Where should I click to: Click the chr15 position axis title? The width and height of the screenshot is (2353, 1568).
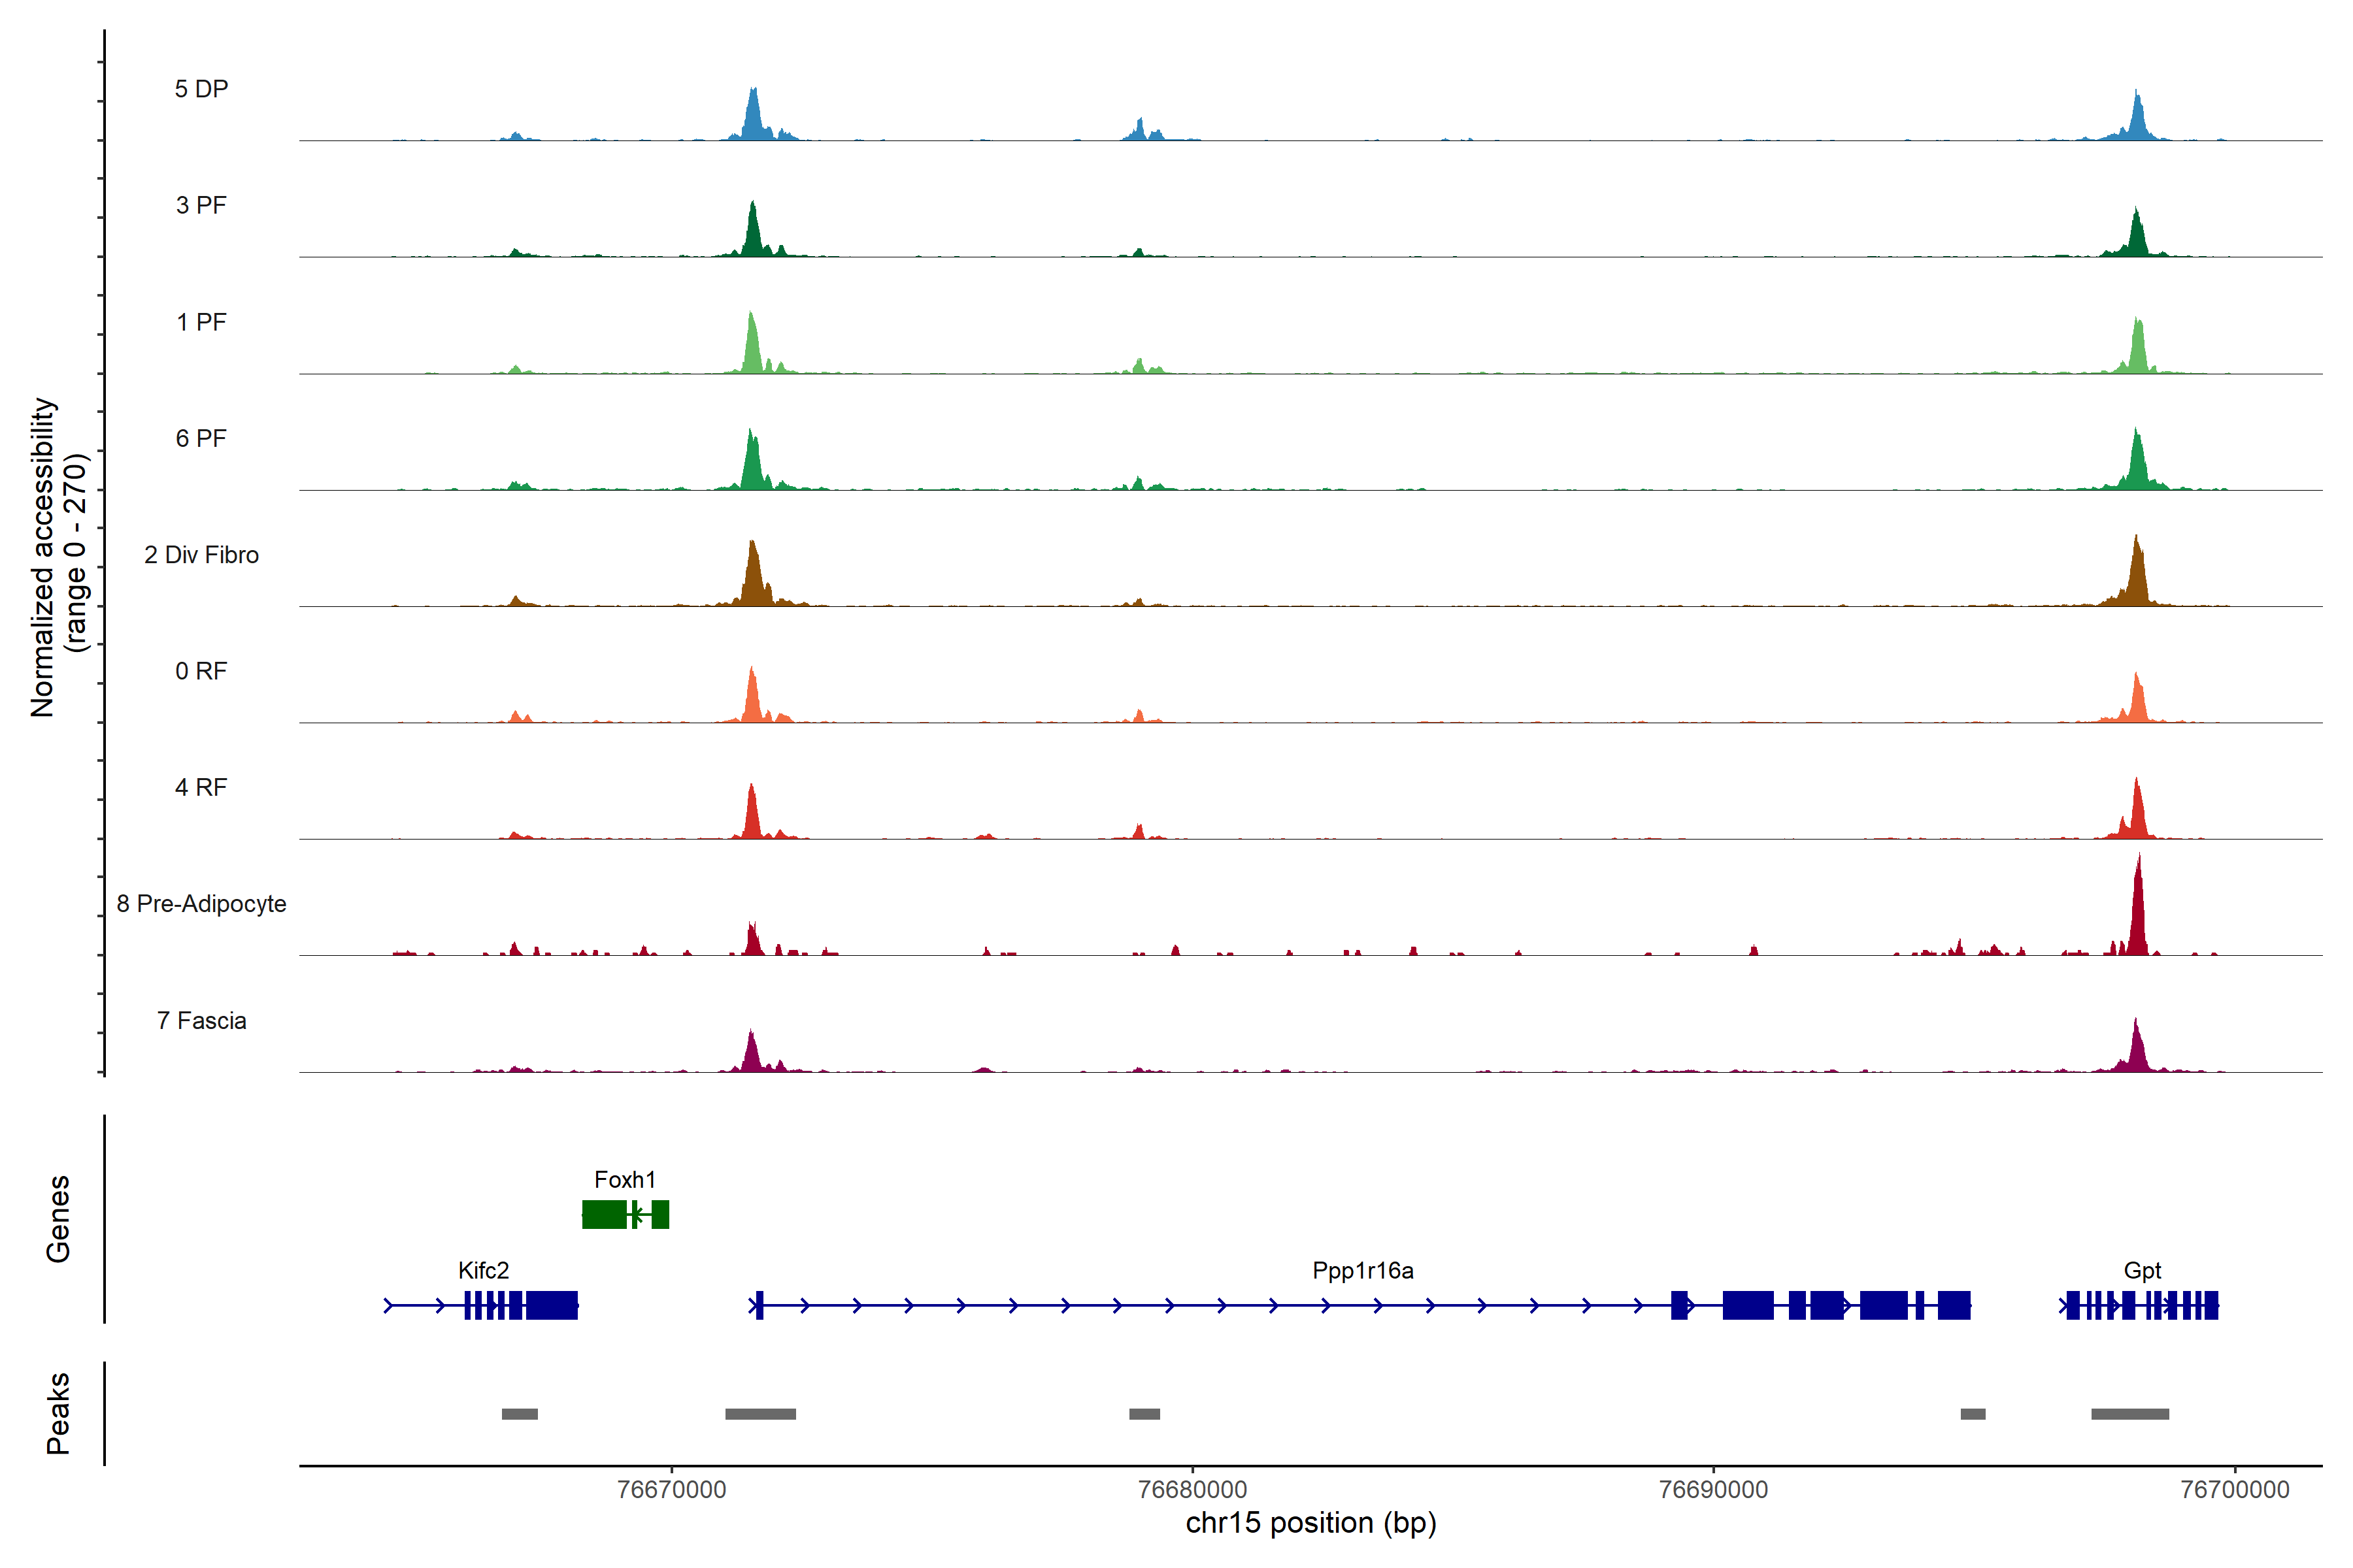tap(1310, 1523)
